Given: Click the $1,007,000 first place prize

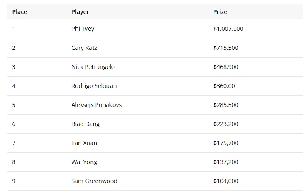Looking at the screenshot, I should 228,29.
